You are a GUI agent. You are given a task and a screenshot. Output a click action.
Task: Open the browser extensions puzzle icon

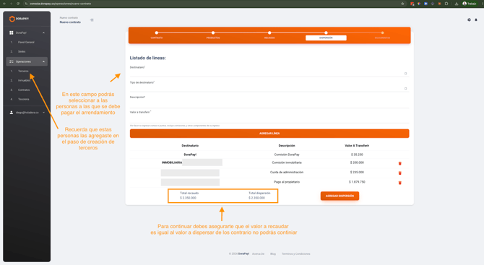[x=446, y=4]
